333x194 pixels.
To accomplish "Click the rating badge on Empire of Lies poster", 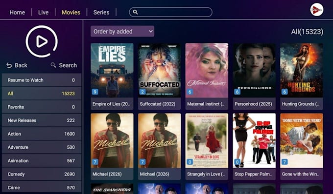I will 95,92.
